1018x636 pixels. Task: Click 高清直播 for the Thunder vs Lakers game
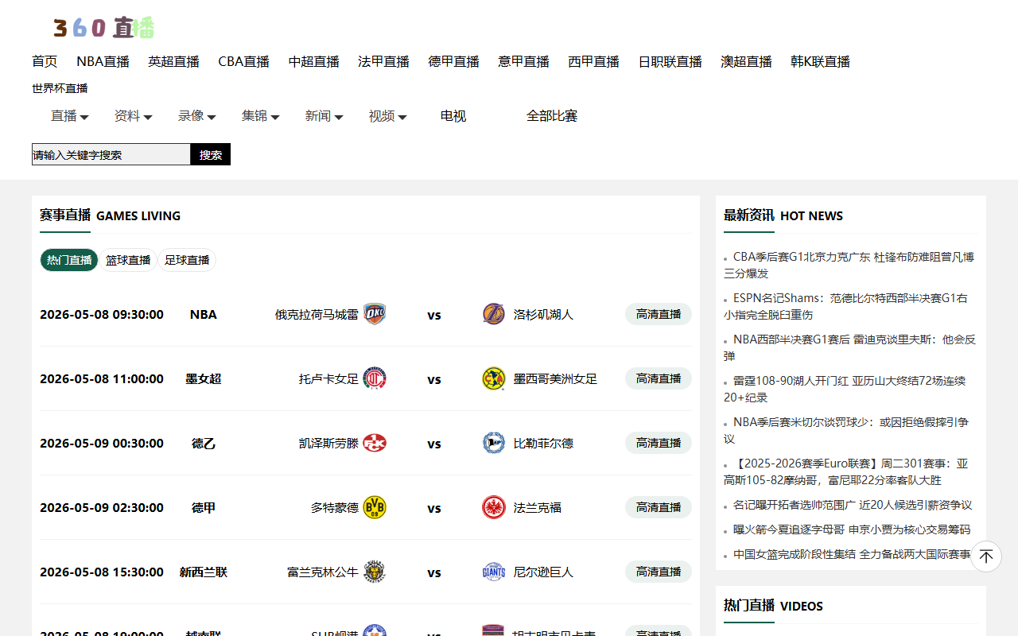(659, 314)
